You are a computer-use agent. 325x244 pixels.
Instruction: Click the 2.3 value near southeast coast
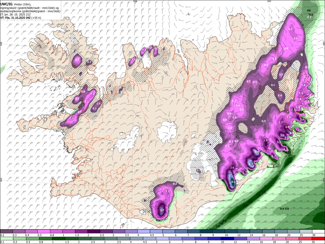[x=274, y=156]
